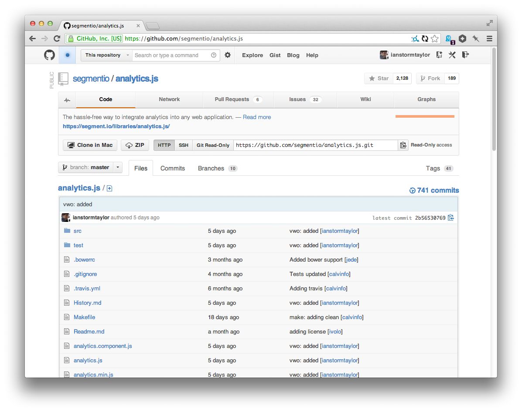Viewport: 522px width, 412px height.
Task: Open the analytics.component.js file
Action: point(102,346)
